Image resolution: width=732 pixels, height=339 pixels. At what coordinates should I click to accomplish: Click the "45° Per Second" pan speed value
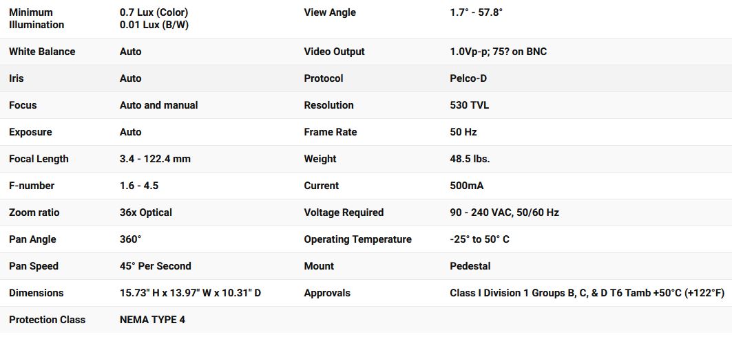156,266
